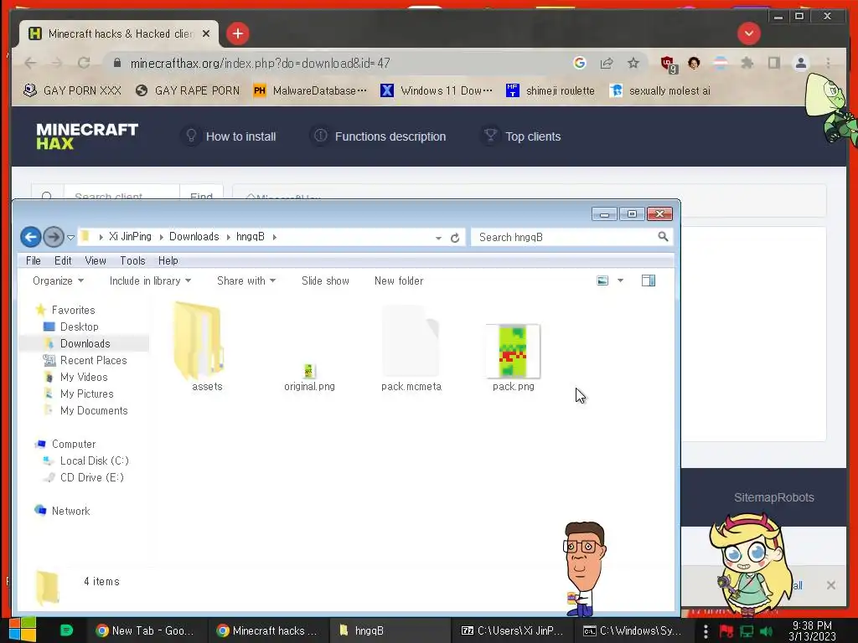Expand the Share with dropdown
Image resolution: width=858 pixels, height=643 pixels.
246,281
